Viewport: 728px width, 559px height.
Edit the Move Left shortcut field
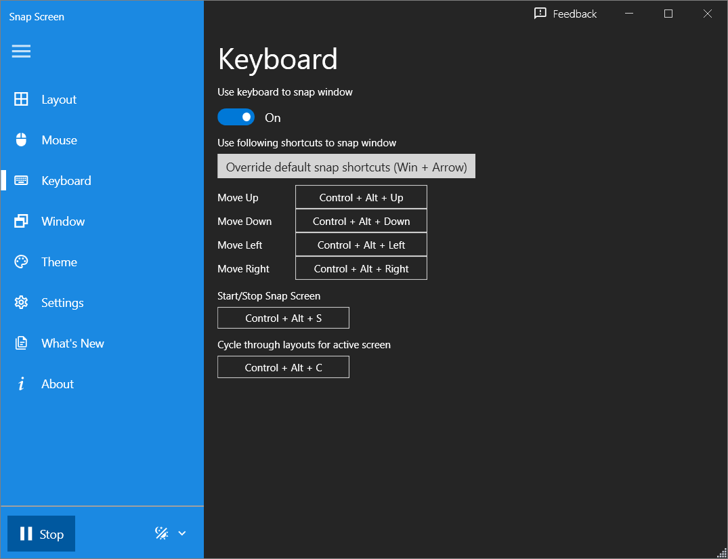361,245
